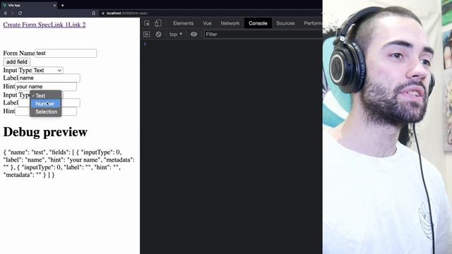Activate the inspect element picker icon
The image size is (452, 254).
(147, 23)
